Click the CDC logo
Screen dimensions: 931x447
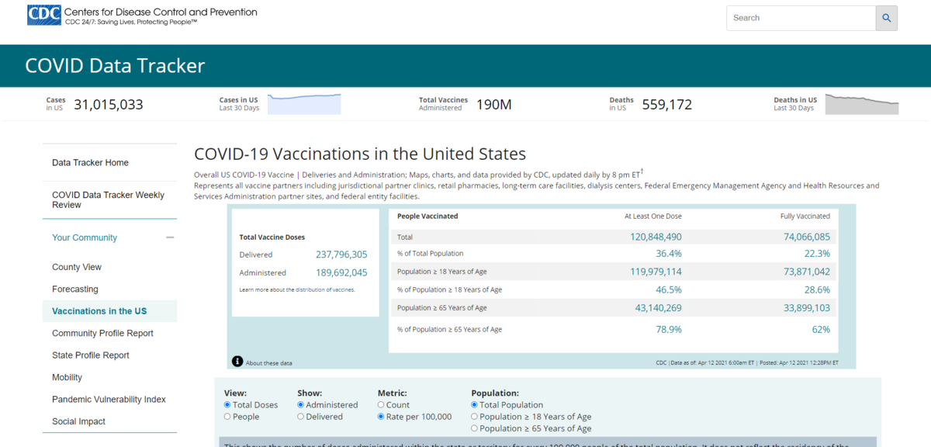click(x=43, y=16)
